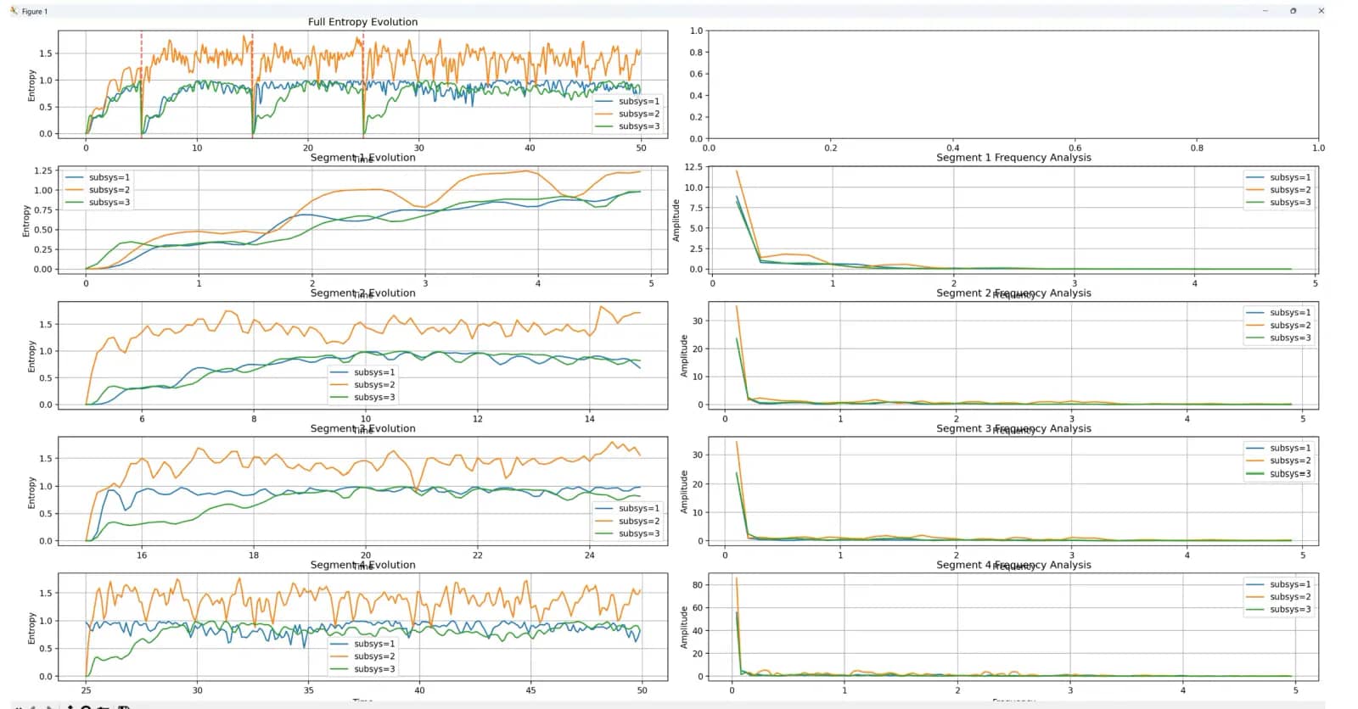Click the Figure 1 title bar text

35,11
